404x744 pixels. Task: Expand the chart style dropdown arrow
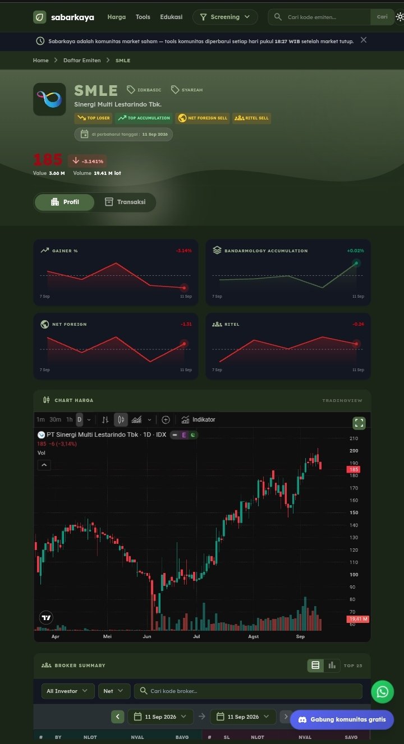coord(149,419)
